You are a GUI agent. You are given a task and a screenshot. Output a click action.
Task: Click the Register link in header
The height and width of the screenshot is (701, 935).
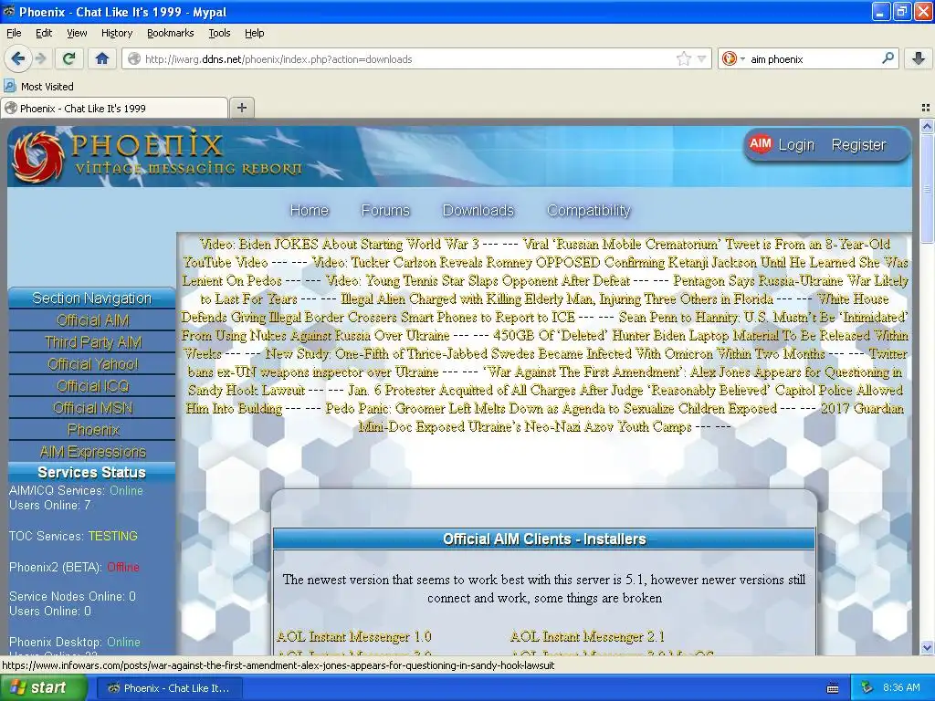858,145
